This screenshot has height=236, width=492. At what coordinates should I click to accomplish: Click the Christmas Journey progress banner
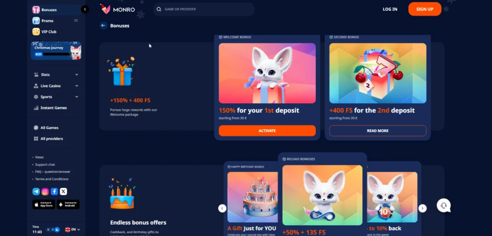click(56, 50)
